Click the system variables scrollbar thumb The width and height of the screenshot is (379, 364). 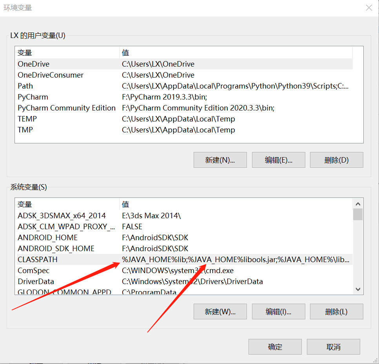click(x=358, y=214)
